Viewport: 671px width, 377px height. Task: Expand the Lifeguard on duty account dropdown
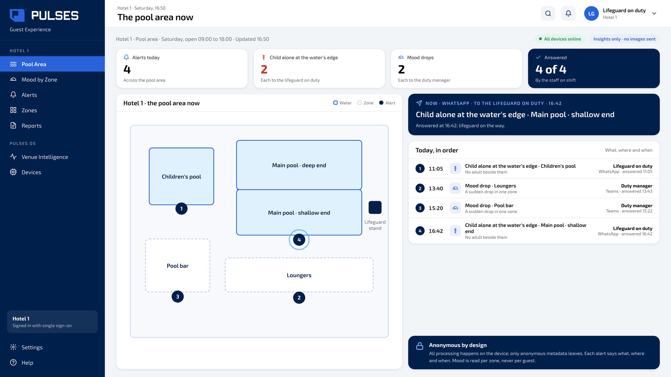pyautogui.click(x=654, y=13)
